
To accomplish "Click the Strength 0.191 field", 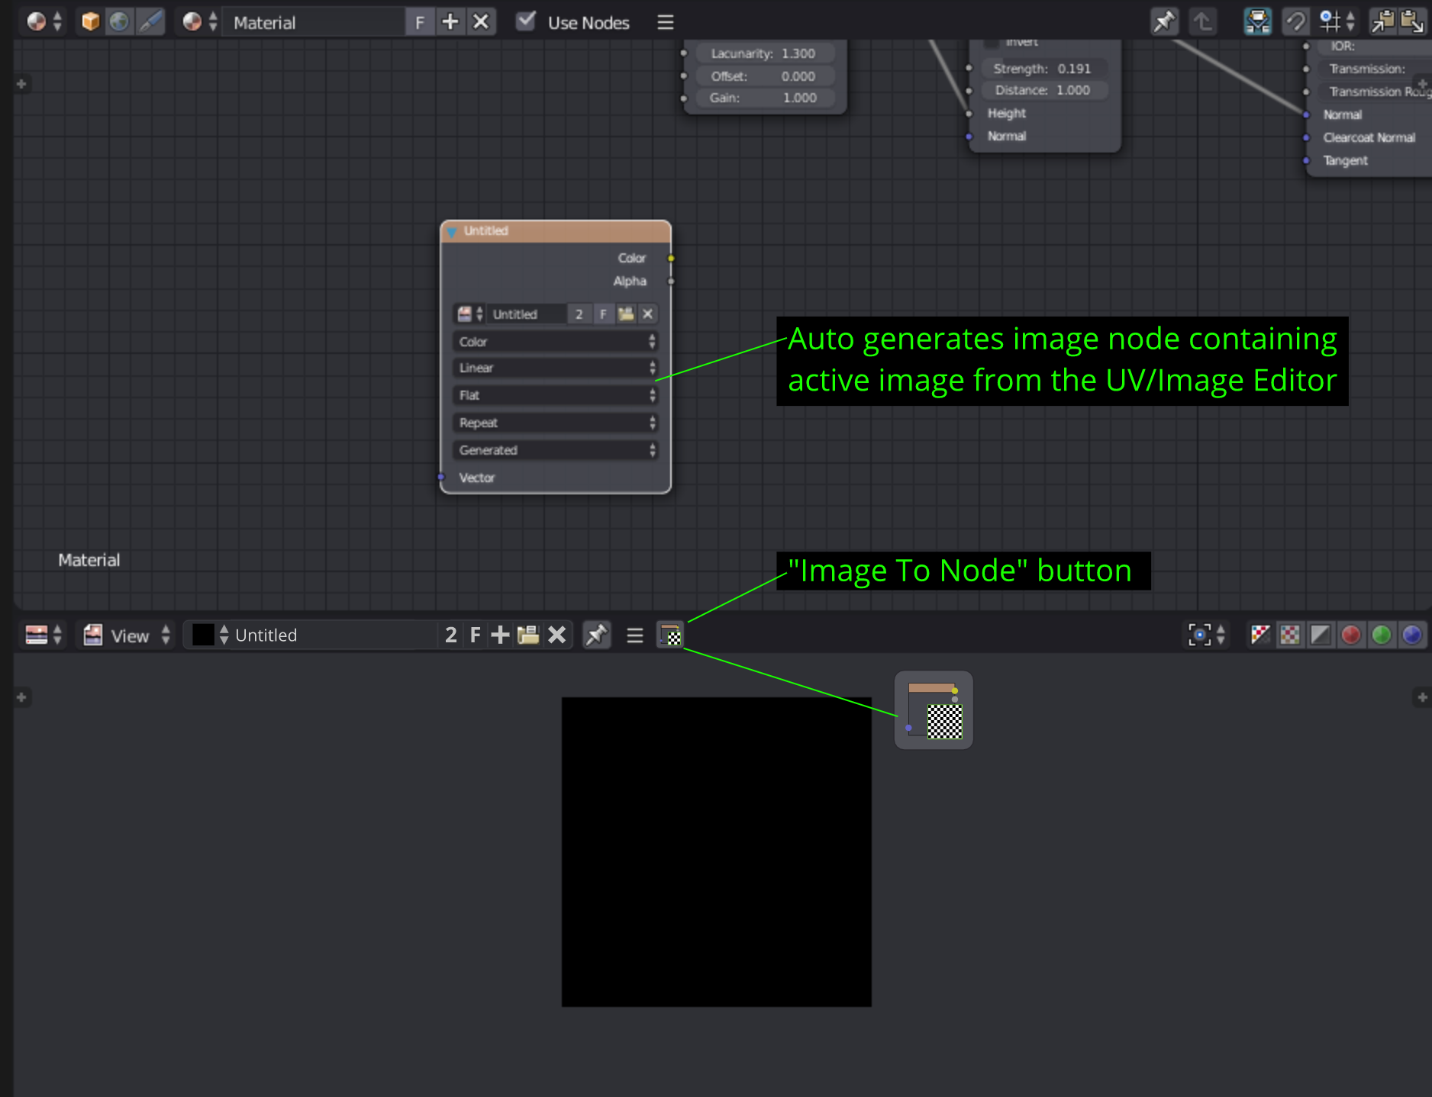I will pyautogui.click(x=1043, y=69).
